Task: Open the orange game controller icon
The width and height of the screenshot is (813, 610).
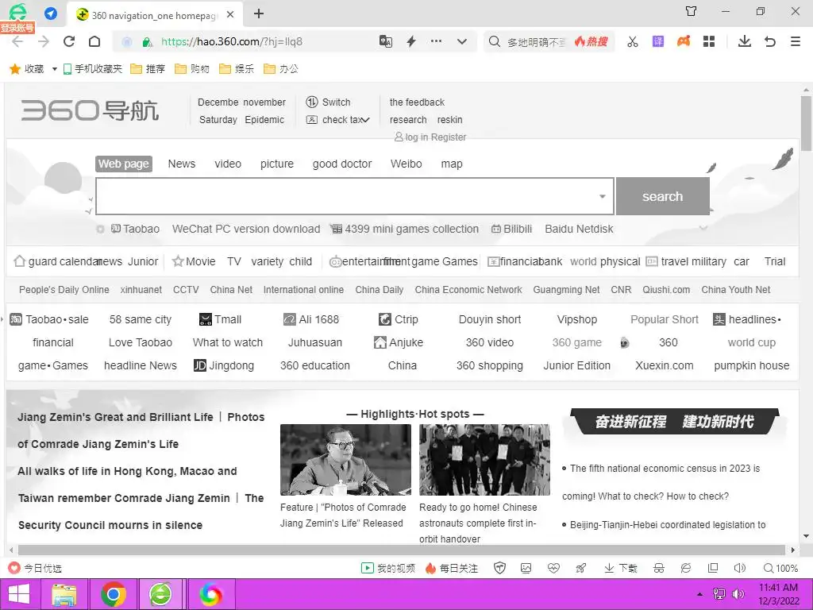Action: coord(684,41)
